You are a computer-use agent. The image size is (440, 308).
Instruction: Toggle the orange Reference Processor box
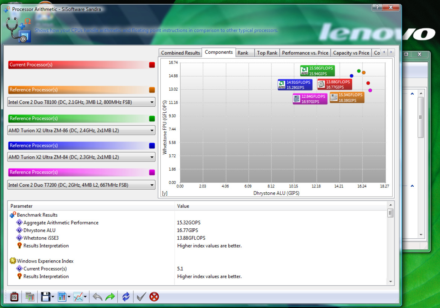(x=152, y=90)
